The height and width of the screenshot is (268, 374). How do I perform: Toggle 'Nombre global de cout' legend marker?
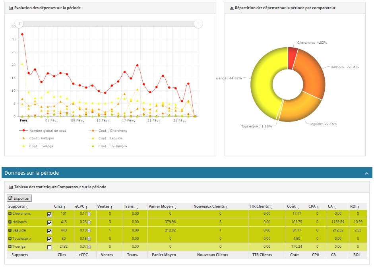point(23,130)
